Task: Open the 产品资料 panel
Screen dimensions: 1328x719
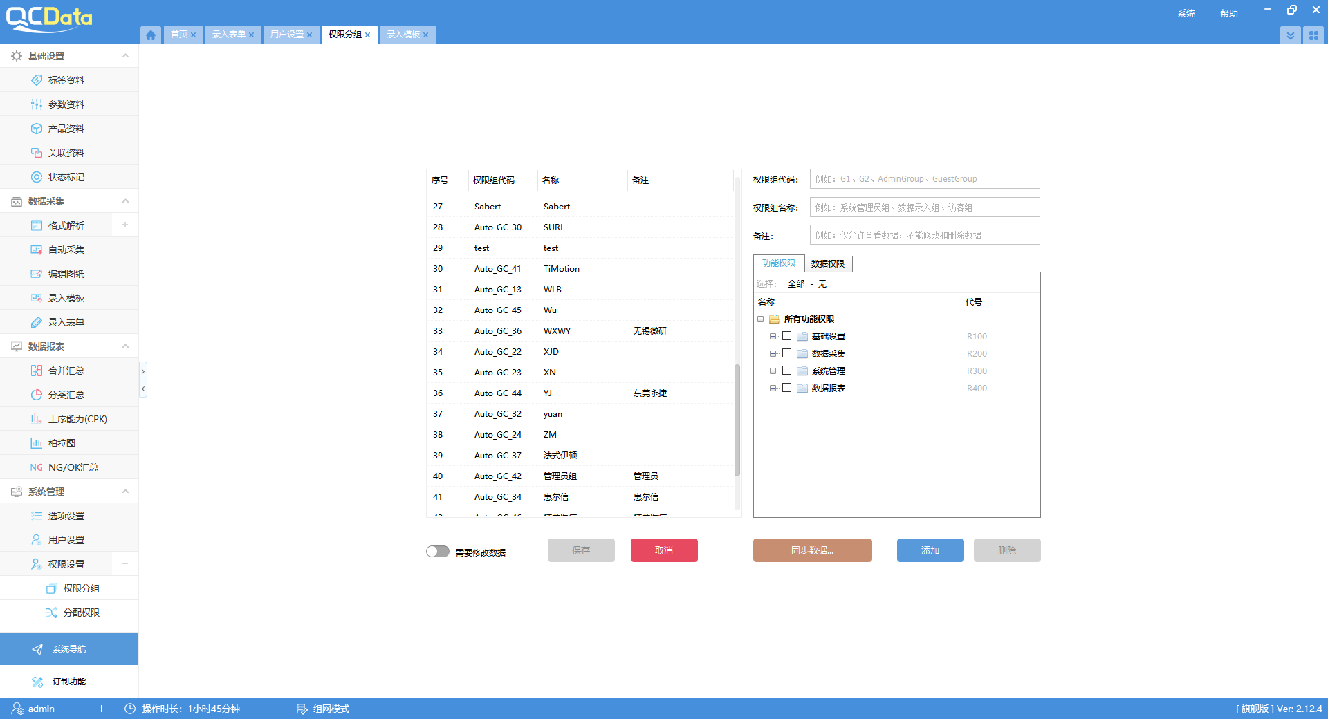Action: click(x=66, y=128)
